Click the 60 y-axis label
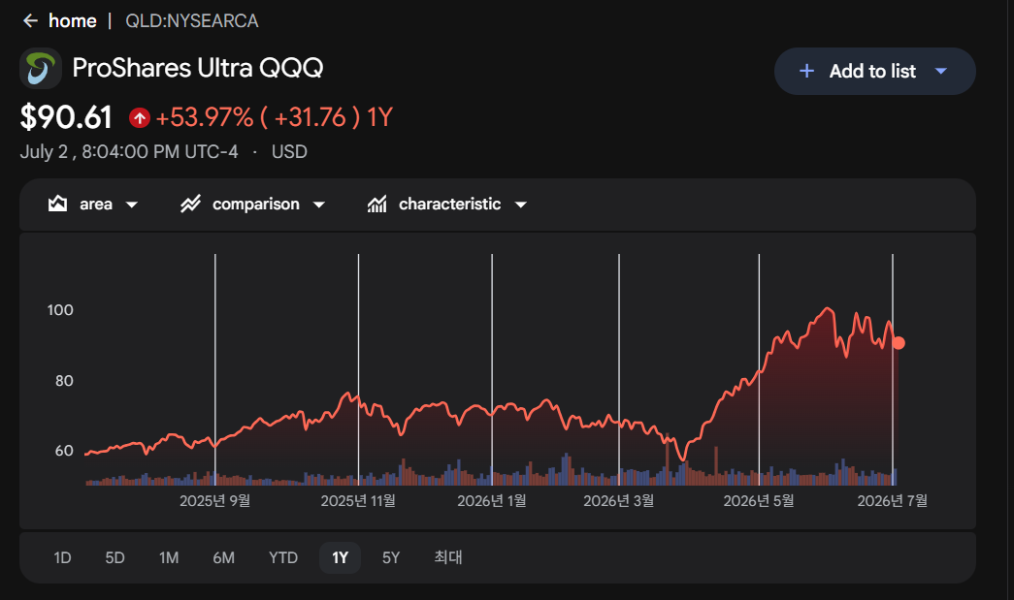Image resolution: width=1014 pixels, height=600 pixels. click(64, 451)
